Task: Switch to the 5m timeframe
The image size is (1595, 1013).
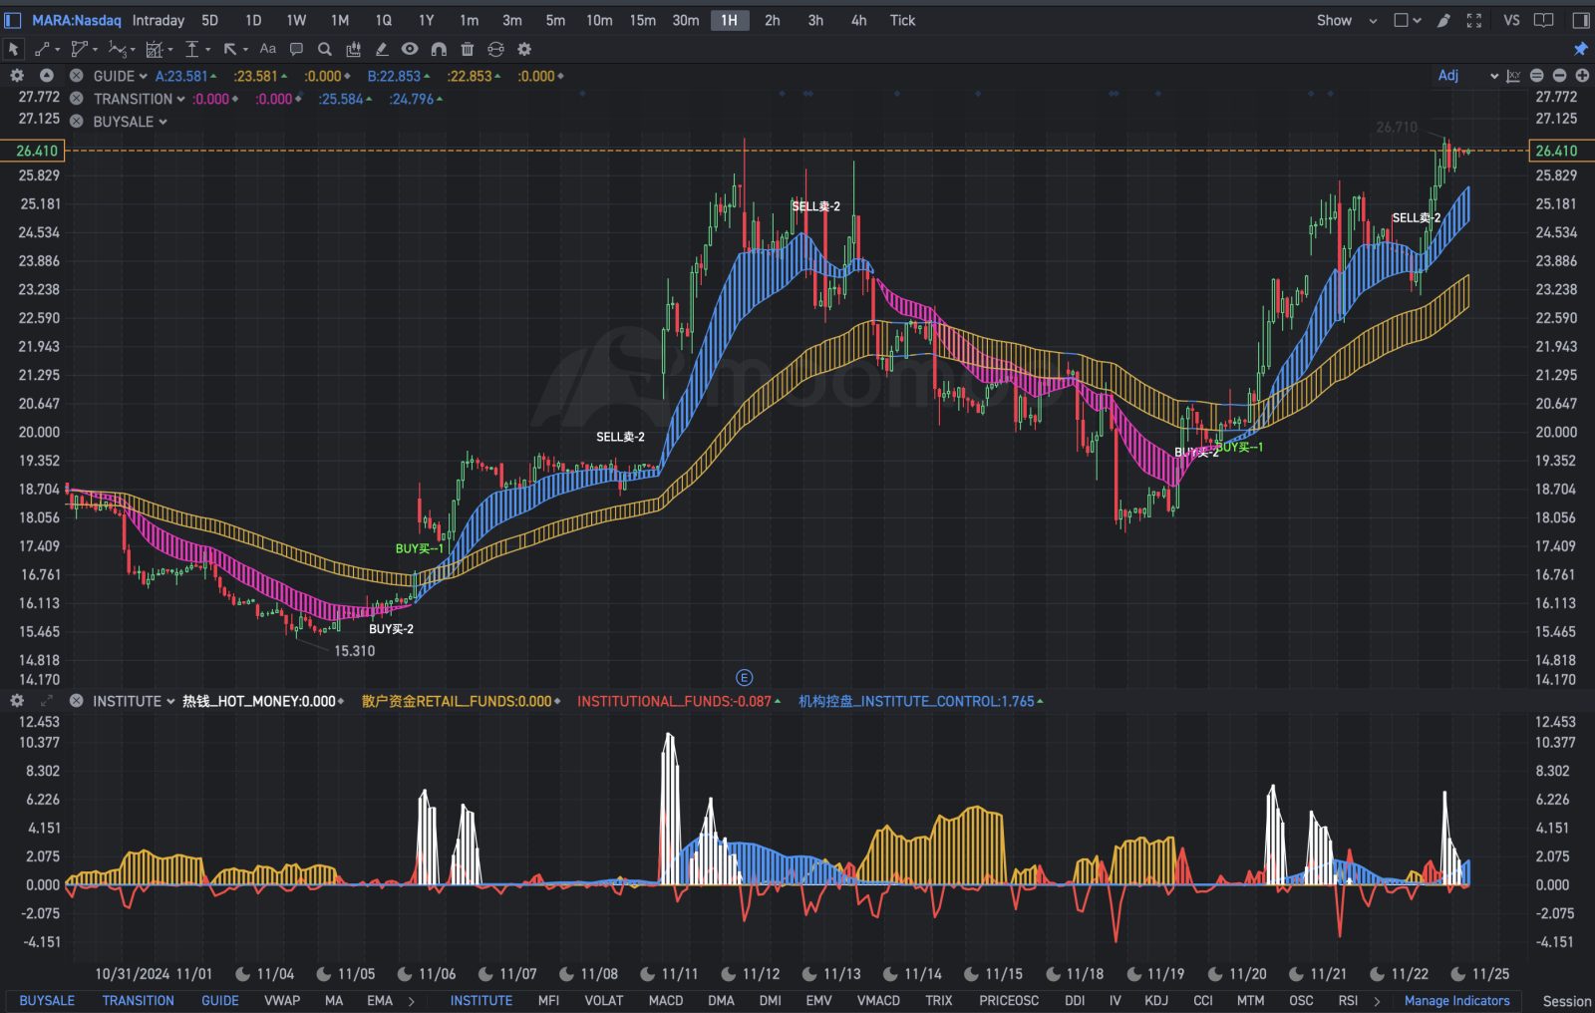Action: pos(555,20)
